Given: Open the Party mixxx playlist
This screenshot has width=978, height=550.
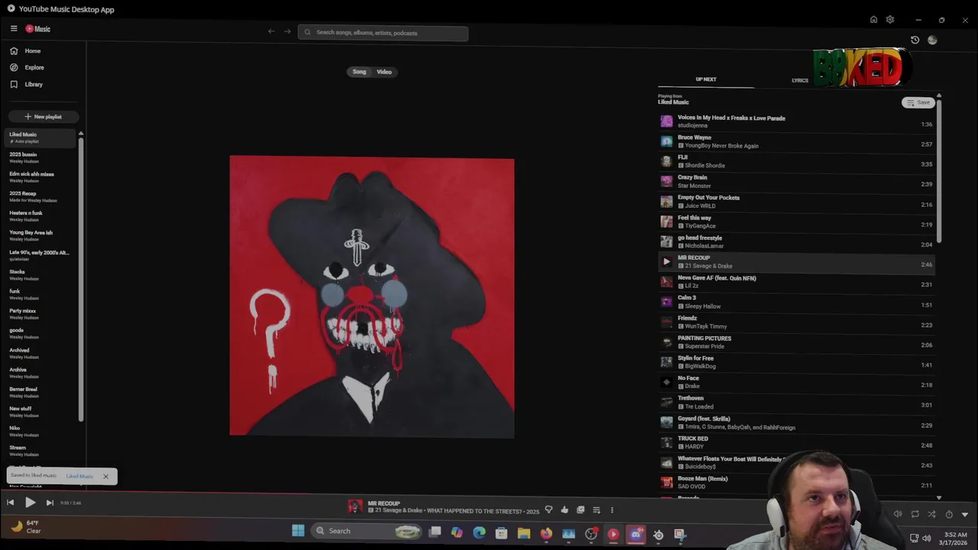Looking at the screenshot, I should coord(41,314).
